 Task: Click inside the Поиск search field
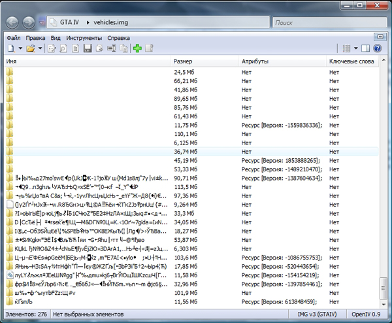coord(327,22)
